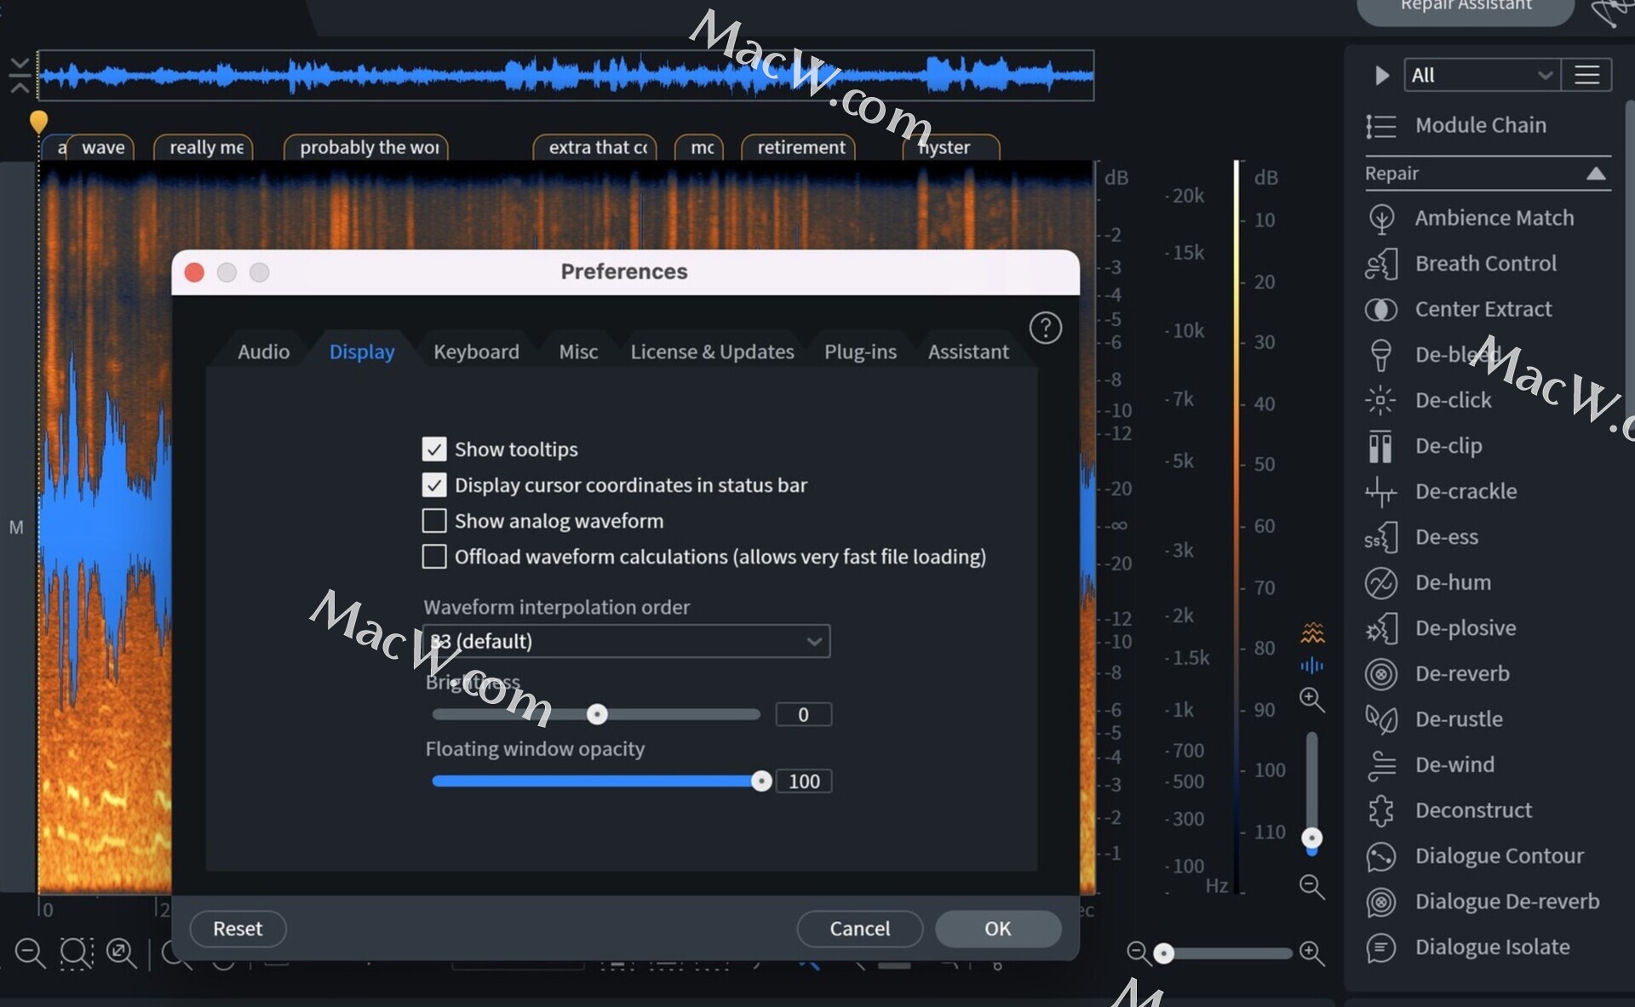Click the Reset button
The height and width of the screenshot is (1007, 1635).
(x=238, y=929)
